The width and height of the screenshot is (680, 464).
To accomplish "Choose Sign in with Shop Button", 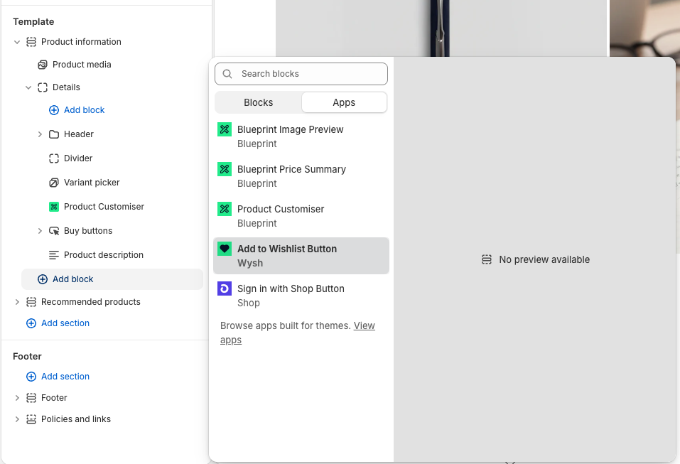I will coord(301,296).
